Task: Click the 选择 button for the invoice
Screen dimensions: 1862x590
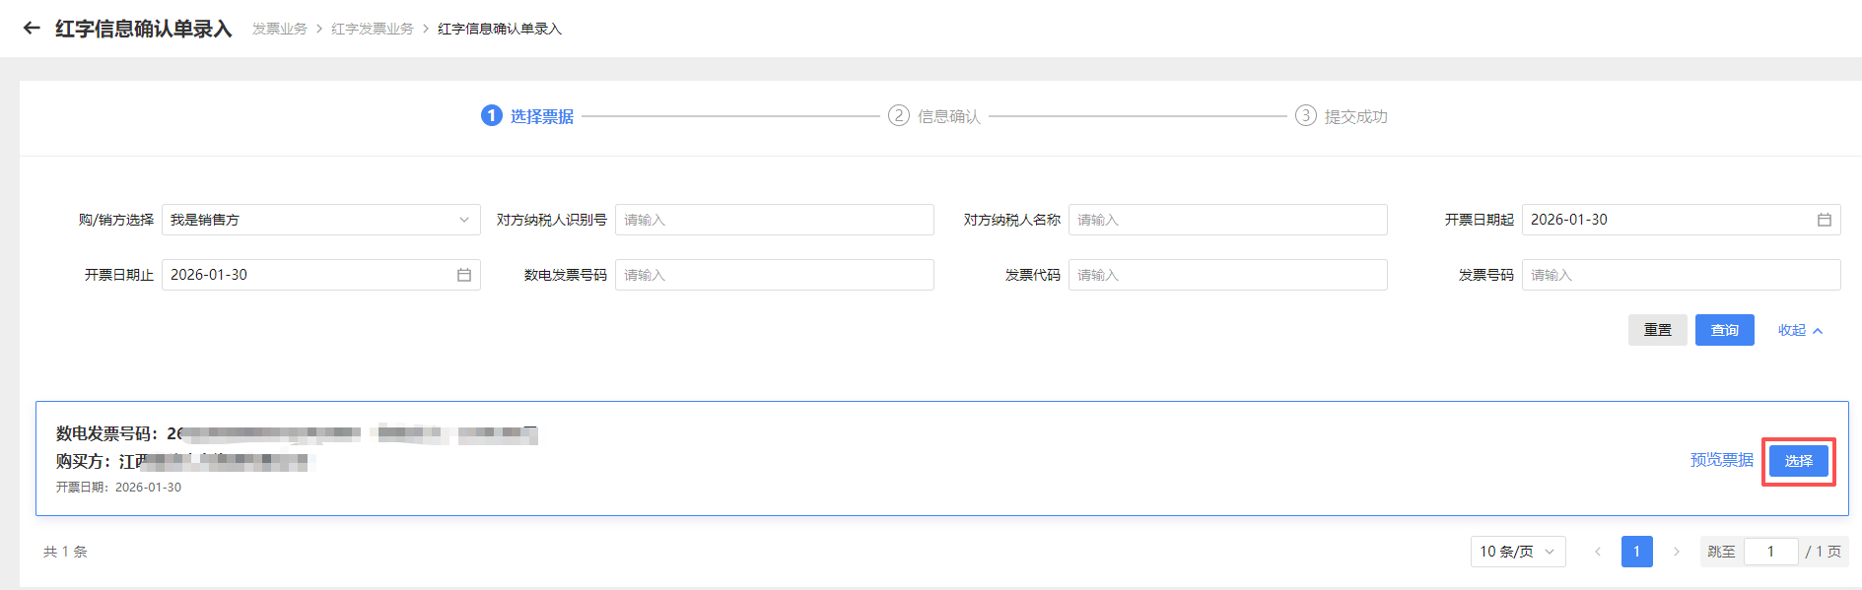Action: pos(1799,461)
